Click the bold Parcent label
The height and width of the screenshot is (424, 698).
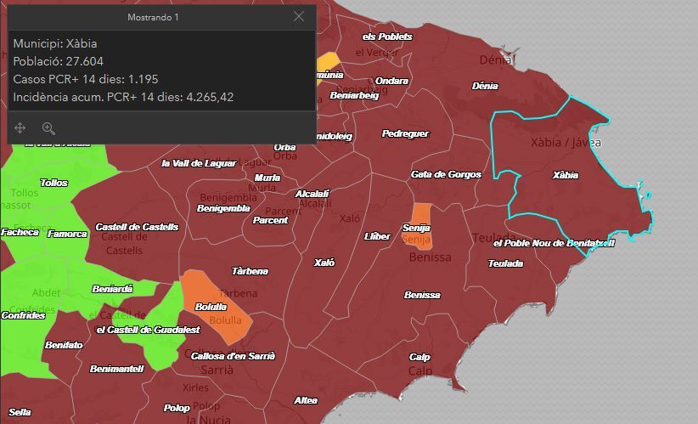270,220
